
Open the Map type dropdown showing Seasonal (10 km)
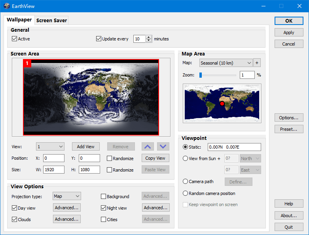(x=226, y=63)
